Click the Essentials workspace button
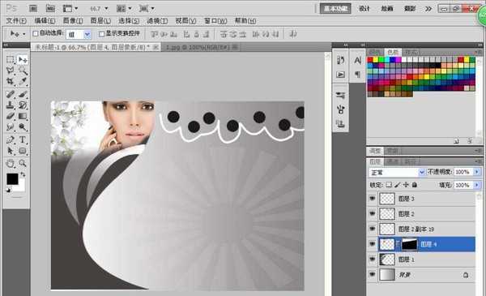 coord(335,9)
